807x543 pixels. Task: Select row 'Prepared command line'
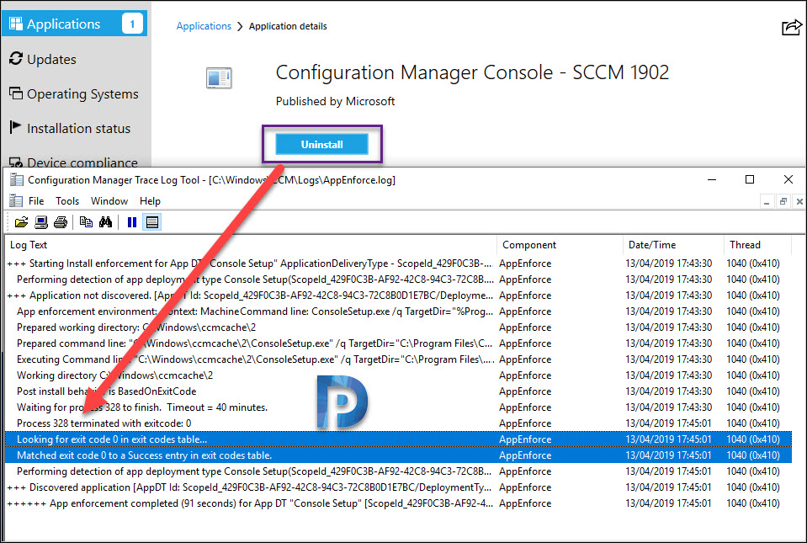[x=398, y=343]
